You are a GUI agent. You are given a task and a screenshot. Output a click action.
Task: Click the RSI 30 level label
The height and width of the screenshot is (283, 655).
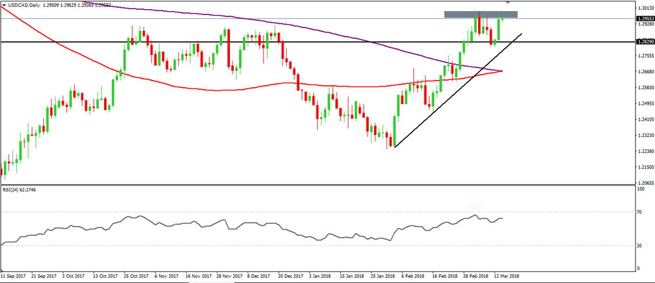tap(639, 246)
